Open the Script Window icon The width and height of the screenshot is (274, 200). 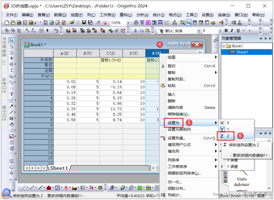click(207, 22)
